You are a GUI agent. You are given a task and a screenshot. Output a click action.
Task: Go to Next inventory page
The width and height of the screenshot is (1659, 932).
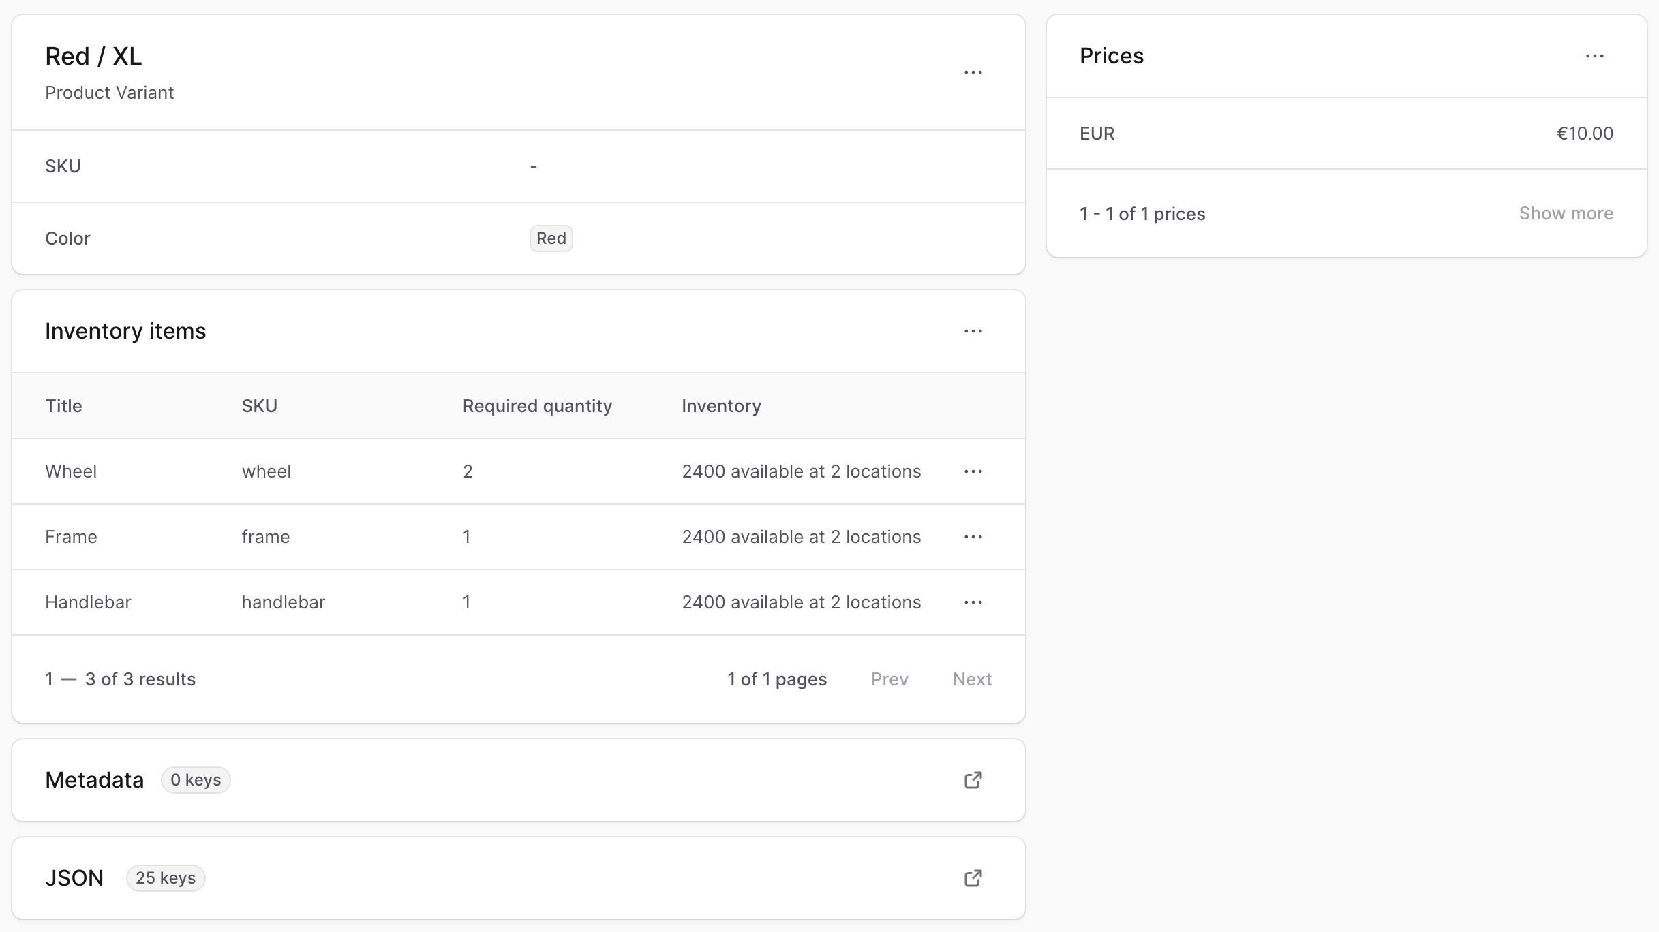(971, 679)
